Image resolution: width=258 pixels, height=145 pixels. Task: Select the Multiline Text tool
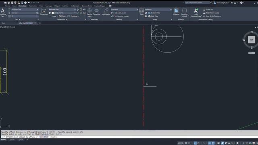3,12
